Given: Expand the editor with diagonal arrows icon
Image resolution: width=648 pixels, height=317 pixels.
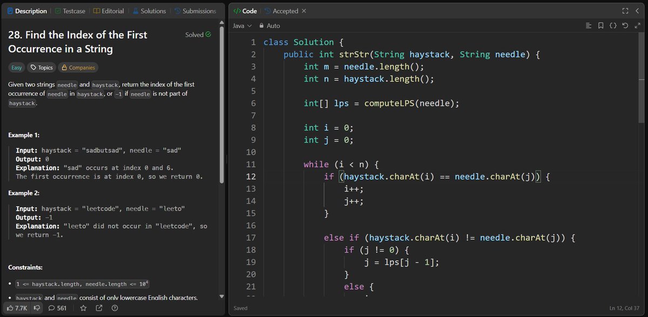Looking at the screenshot, I should coord(637,25).
